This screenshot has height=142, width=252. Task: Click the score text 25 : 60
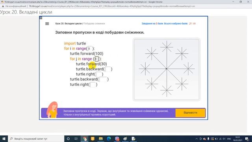click(x=193, y=24)
